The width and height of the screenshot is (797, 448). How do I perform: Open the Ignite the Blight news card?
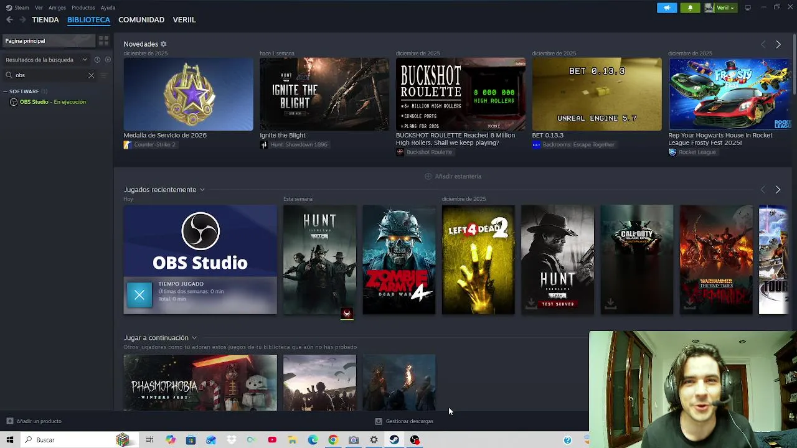[324, 95]
